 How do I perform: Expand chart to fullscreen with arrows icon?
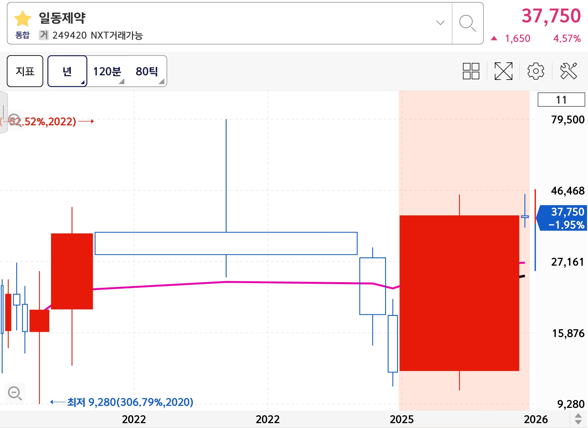(x=503, y=71)
